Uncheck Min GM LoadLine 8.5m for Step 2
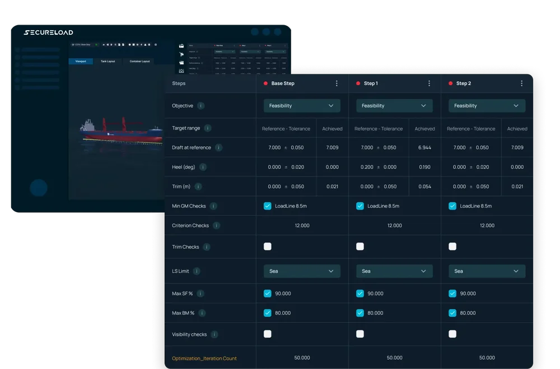Viewport: 560px width, 369px height. tap(452, 206)
